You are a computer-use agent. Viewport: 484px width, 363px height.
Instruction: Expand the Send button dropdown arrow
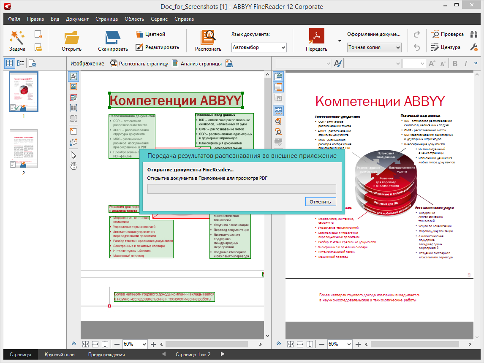[x=340, y=41]
